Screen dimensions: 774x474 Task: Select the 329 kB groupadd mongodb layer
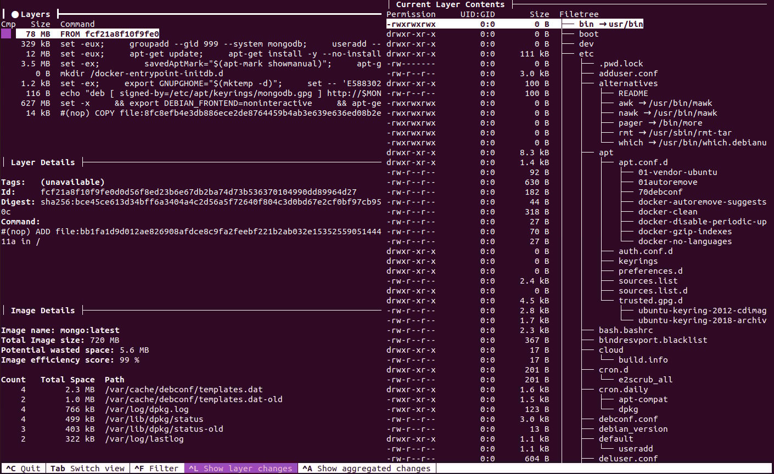[x=200, y=44]
